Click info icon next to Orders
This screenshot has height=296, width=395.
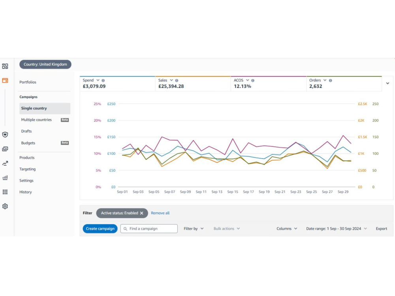(x=330, y=81)
